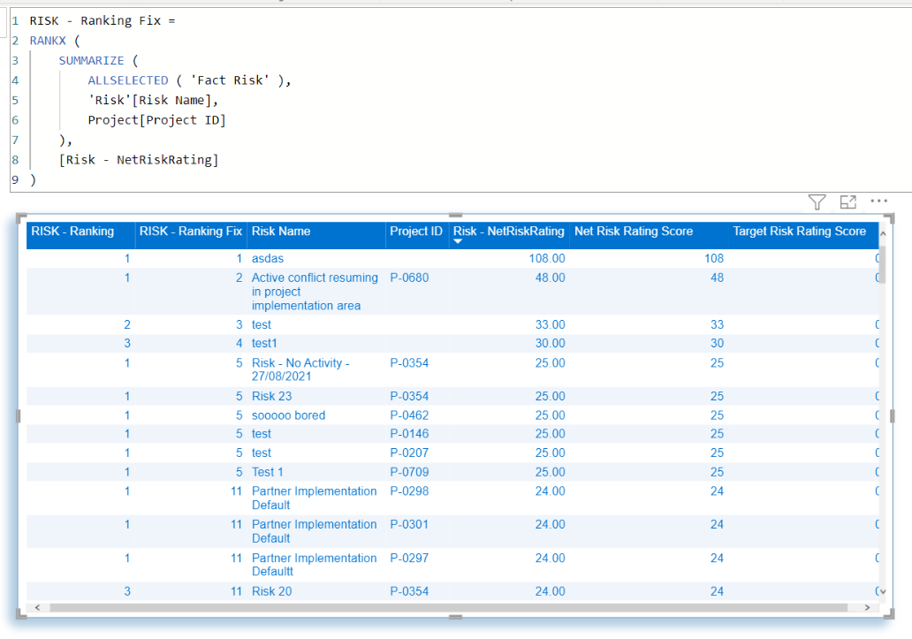Select the 33.00 rating value
Viewport: 912px width, 639px height.
pos(551,325)
